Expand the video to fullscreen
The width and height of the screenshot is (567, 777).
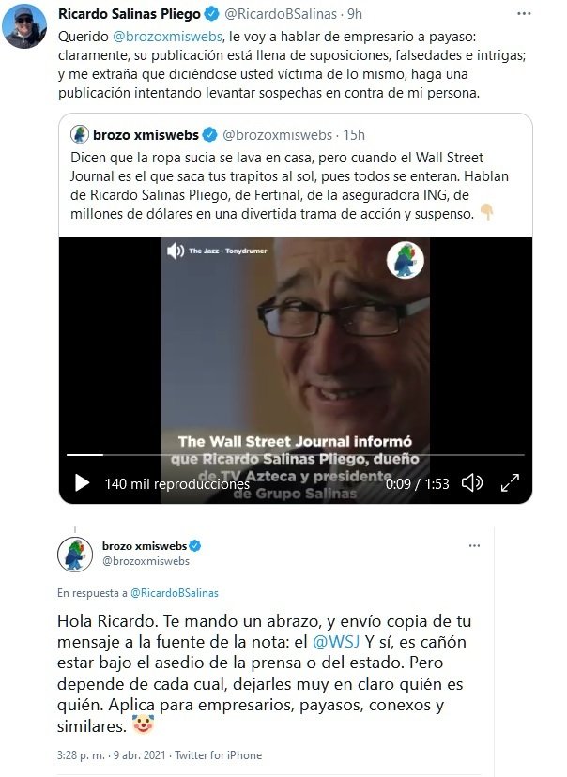tap(510, 482)
